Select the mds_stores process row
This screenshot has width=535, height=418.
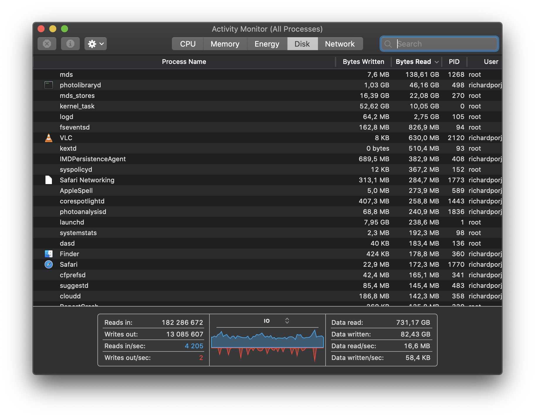[x=267, y=96]
